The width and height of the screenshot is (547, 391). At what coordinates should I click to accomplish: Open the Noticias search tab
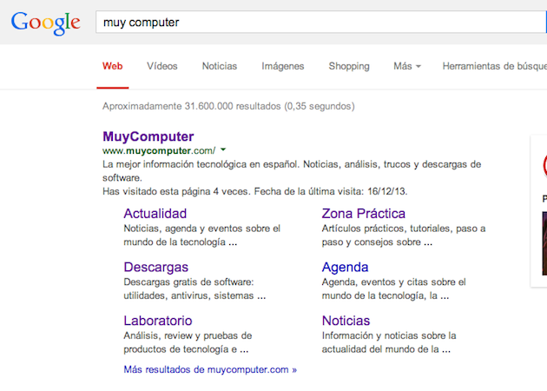tap(219, 66)
